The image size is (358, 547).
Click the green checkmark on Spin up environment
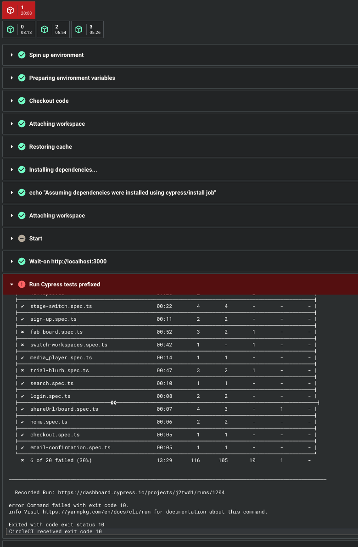(x=22, y=55)
